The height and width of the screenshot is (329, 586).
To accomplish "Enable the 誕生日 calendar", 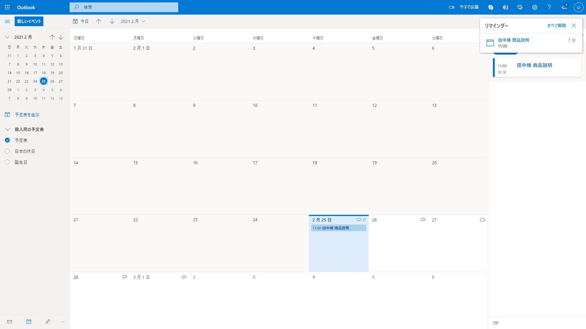I will pos(8,162).
